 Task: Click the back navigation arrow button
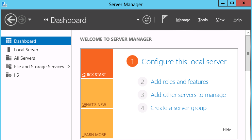click(x=10, y=20)
